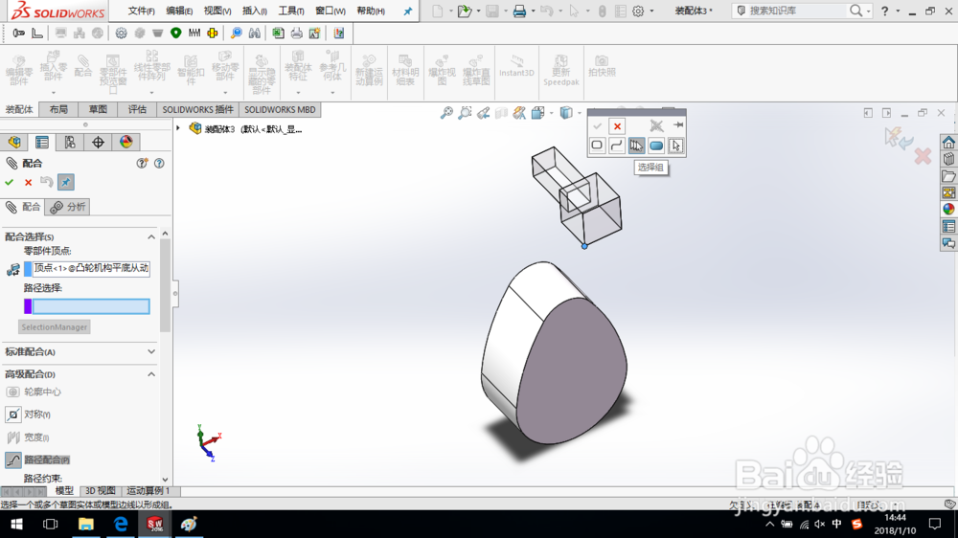Expand 装配体3 tree node arrow

pyautogui.click(x=178, y=128)
